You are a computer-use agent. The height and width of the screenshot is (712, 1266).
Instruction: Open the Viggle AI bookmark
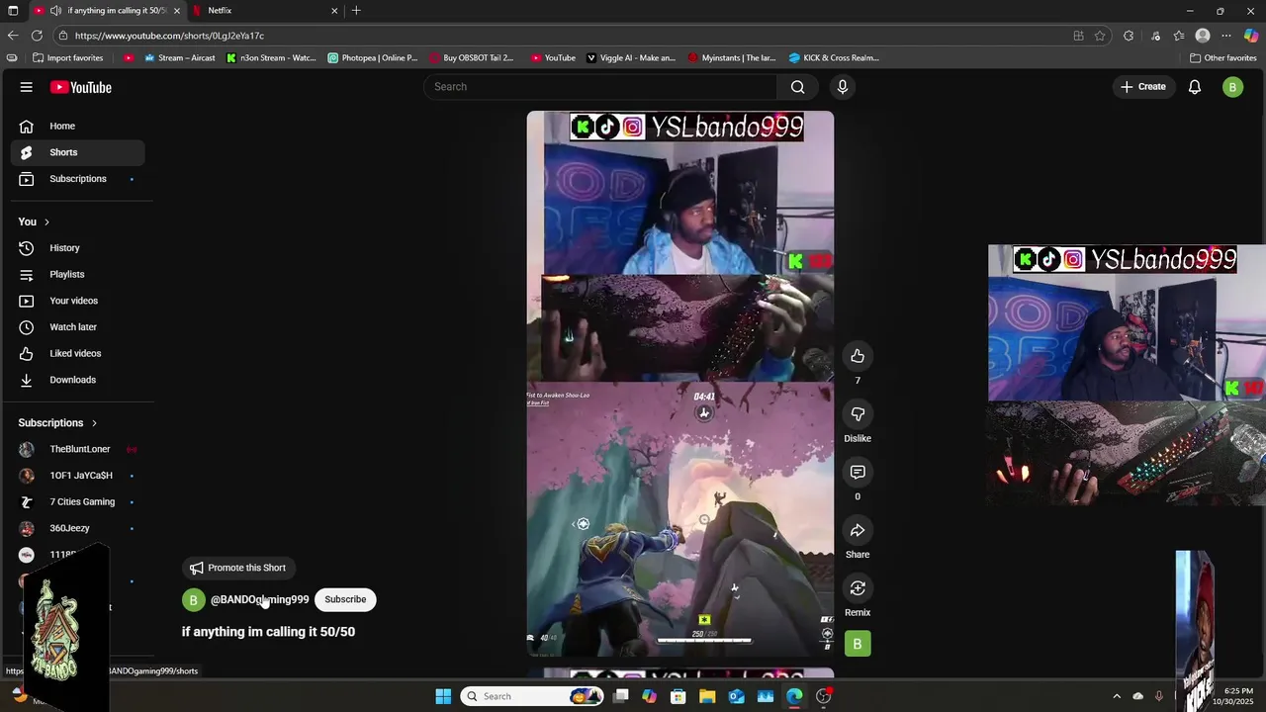coord(630,58)
